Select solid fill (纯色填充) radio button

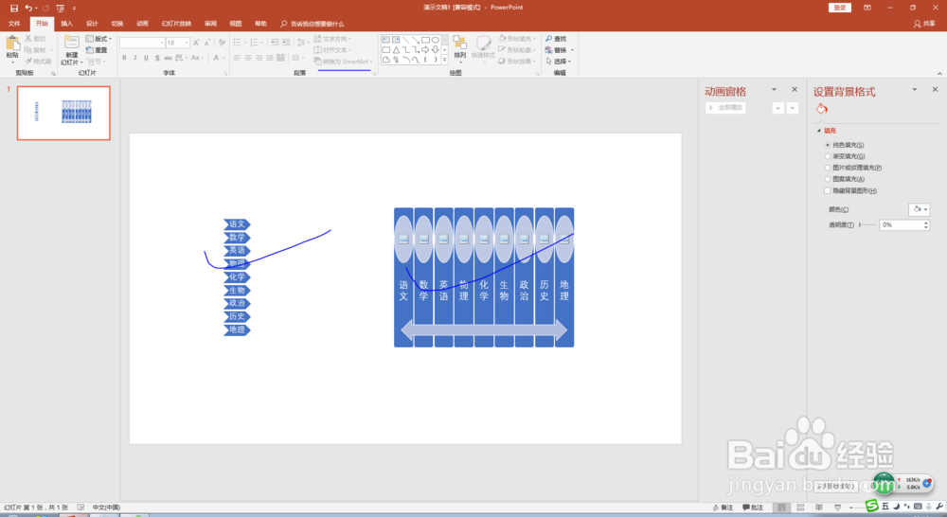pos(828,145)
